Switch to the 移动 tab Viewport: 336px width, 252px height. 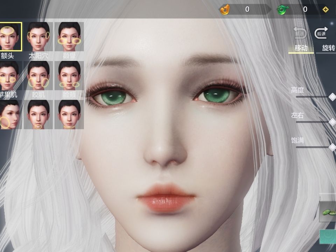pos(301,48)
